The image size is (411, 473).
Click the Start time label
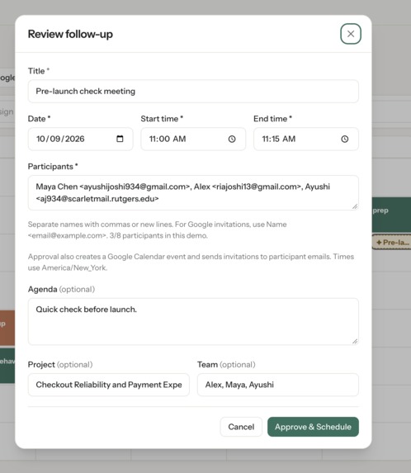(162, 119)
